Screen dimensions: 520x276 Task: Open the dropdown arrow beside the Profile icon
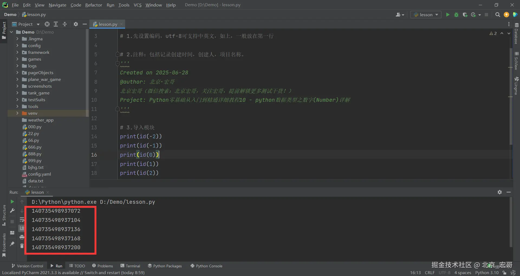click(x=480, y=15)
